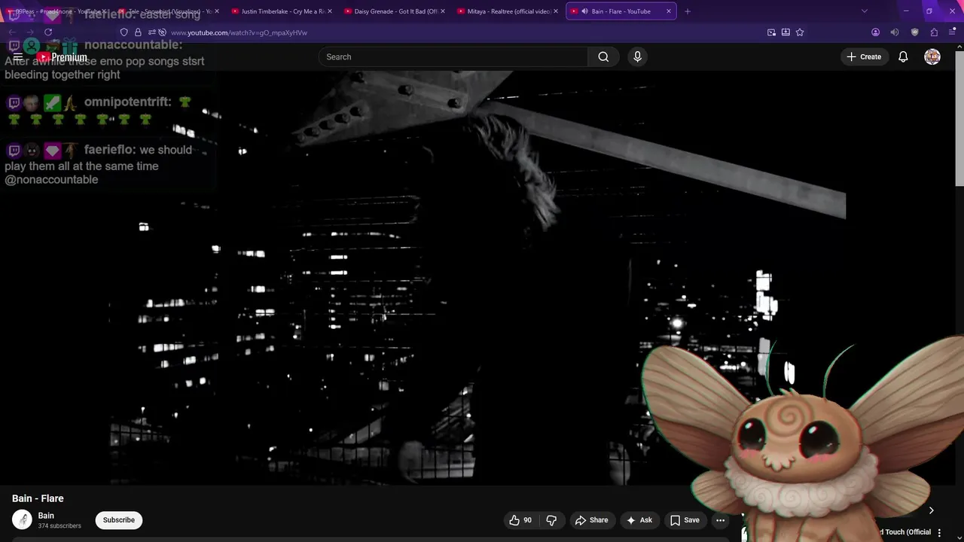964x542 pixels.
Task: Save the video to a playlist
Action: click(685, 520)
